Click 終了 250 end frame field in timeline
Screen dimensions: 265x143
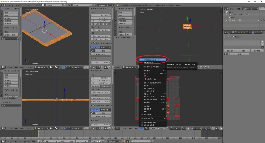pos(67,141)
